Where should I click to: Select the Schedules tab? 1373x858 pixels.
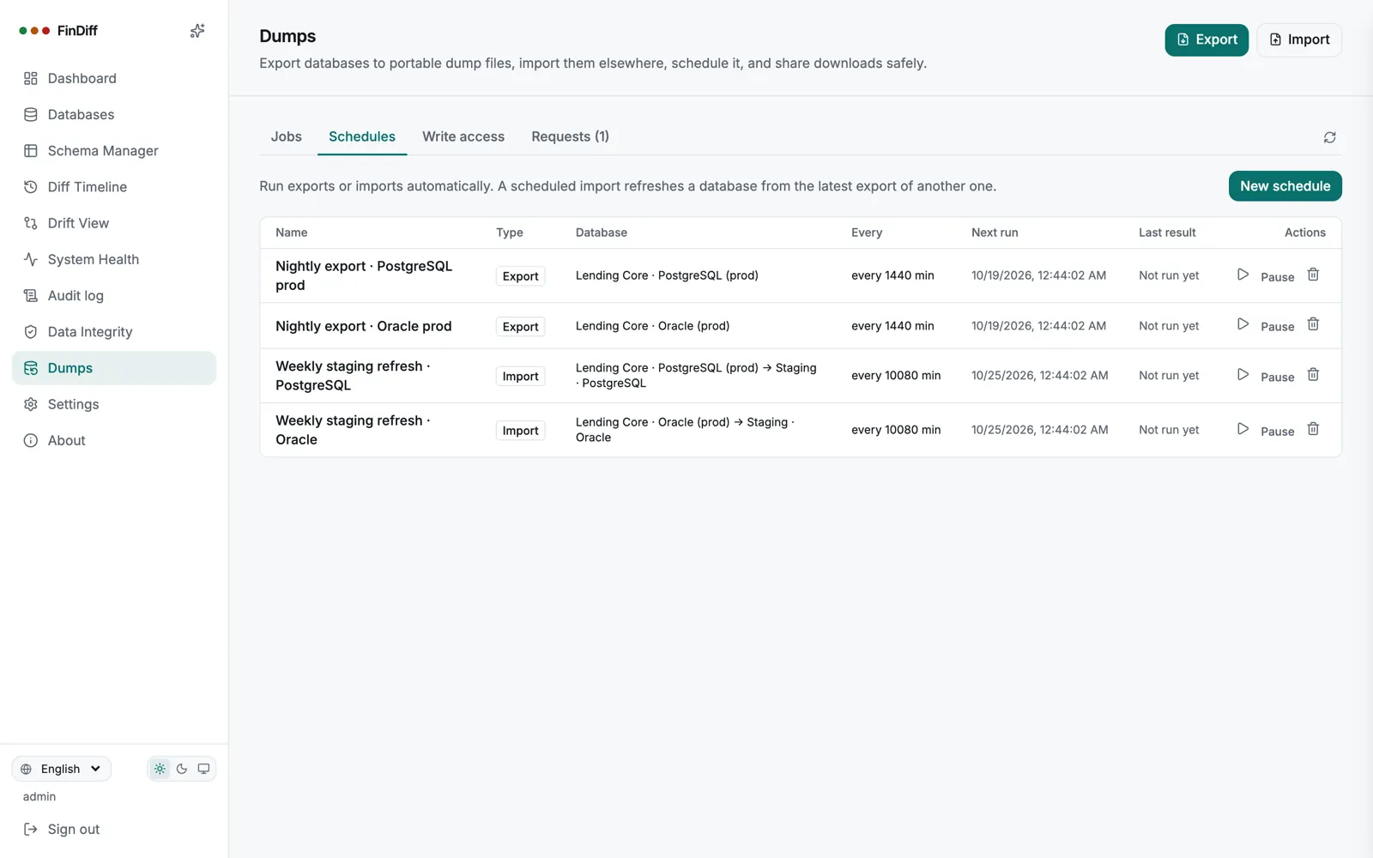point(362,136)
